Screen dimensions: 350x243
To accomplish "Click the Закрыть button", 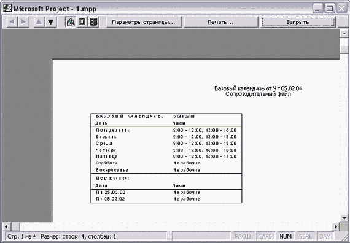I will [298, 22].
